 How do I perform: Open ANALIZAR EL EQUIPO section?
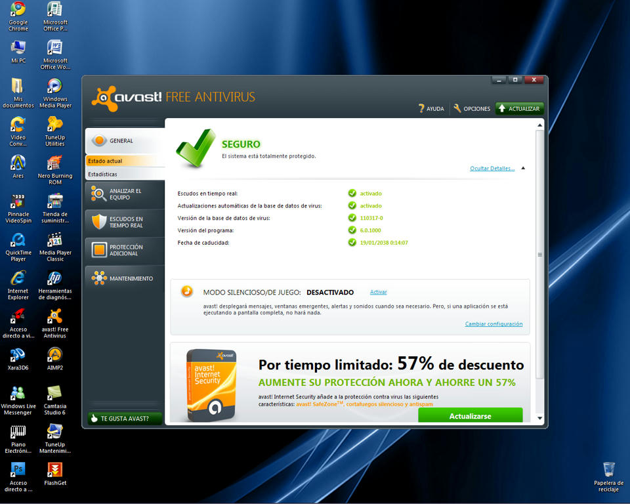click(125, 194)
